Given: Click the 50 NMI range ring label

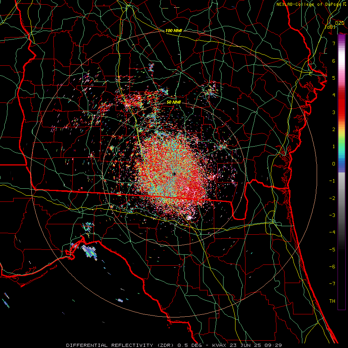Looking at the screenshot, I should pos(174,102).
